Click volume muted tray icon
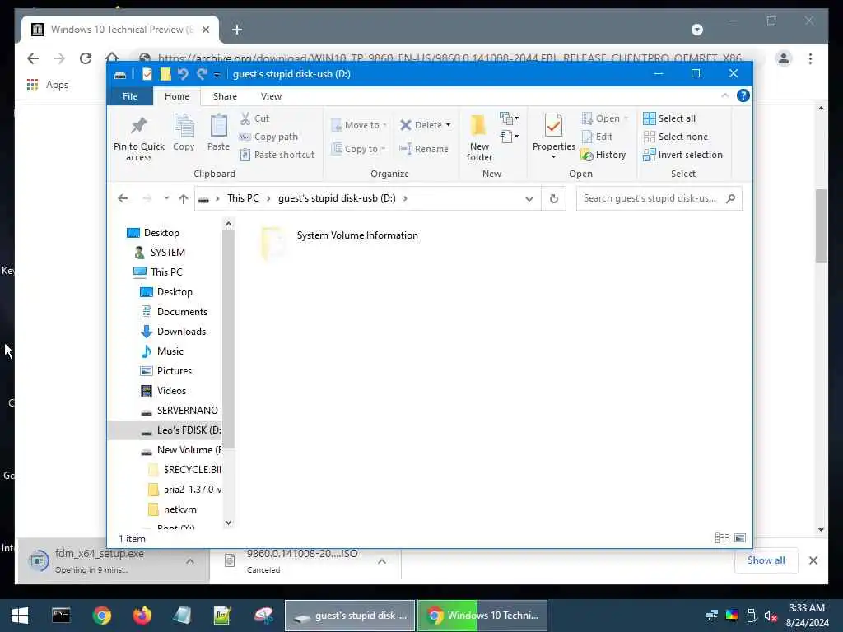Viewport: 843px width, 632px height. pos(771,616)
